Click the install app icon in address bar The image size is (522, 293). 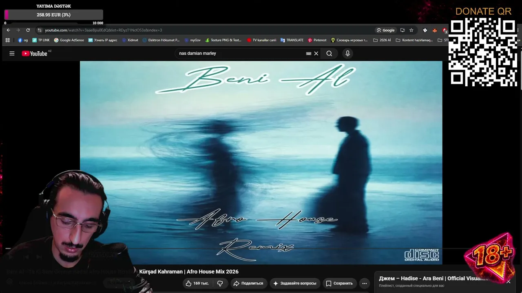pyautogui.click(x=403, y=30)
